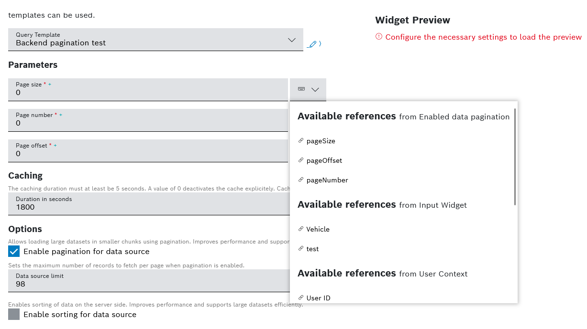Click the edit pencil icon beside Query Template
Viewport: 587px width, 329px height.
click(x=312, y=44)
